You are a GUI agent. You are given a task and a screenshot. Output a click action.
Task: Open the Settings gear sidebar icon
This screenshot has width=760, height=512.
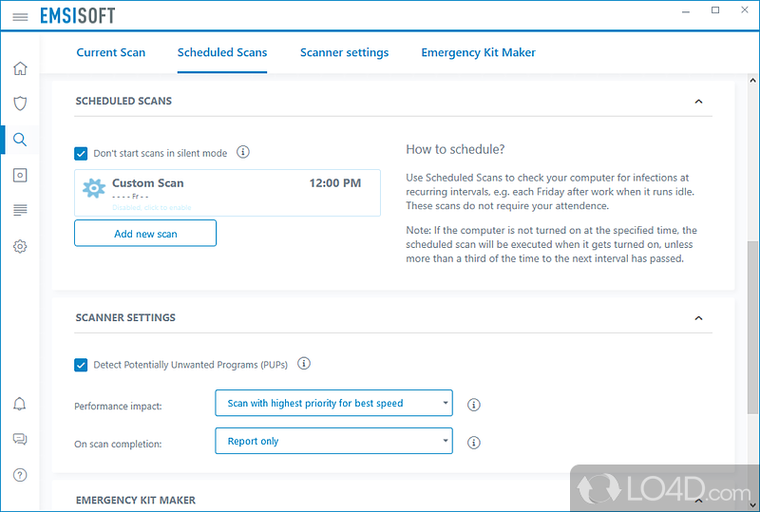tap(20, 246)
